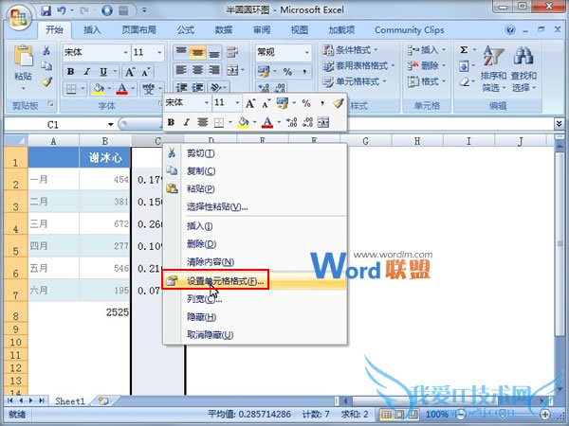Choose 取消隐藏(U) in context menu
The width and height of the screenshot is (569, 426).
point(255,335)
